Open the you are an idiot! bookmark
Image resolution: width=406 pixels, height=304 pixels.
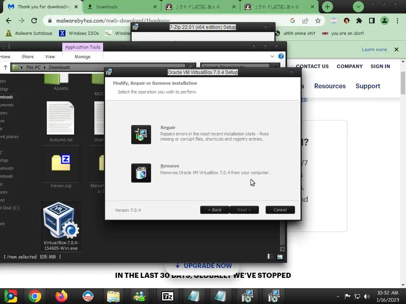[x=343, y=33]
